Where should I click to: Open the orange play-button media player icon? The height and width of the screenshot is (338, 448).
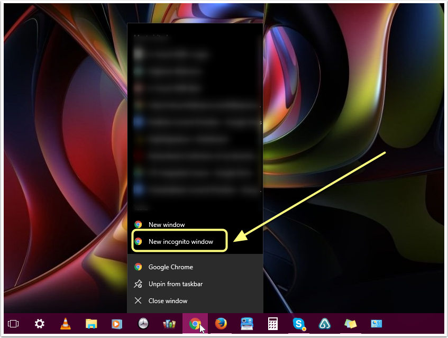click(117, 324)
